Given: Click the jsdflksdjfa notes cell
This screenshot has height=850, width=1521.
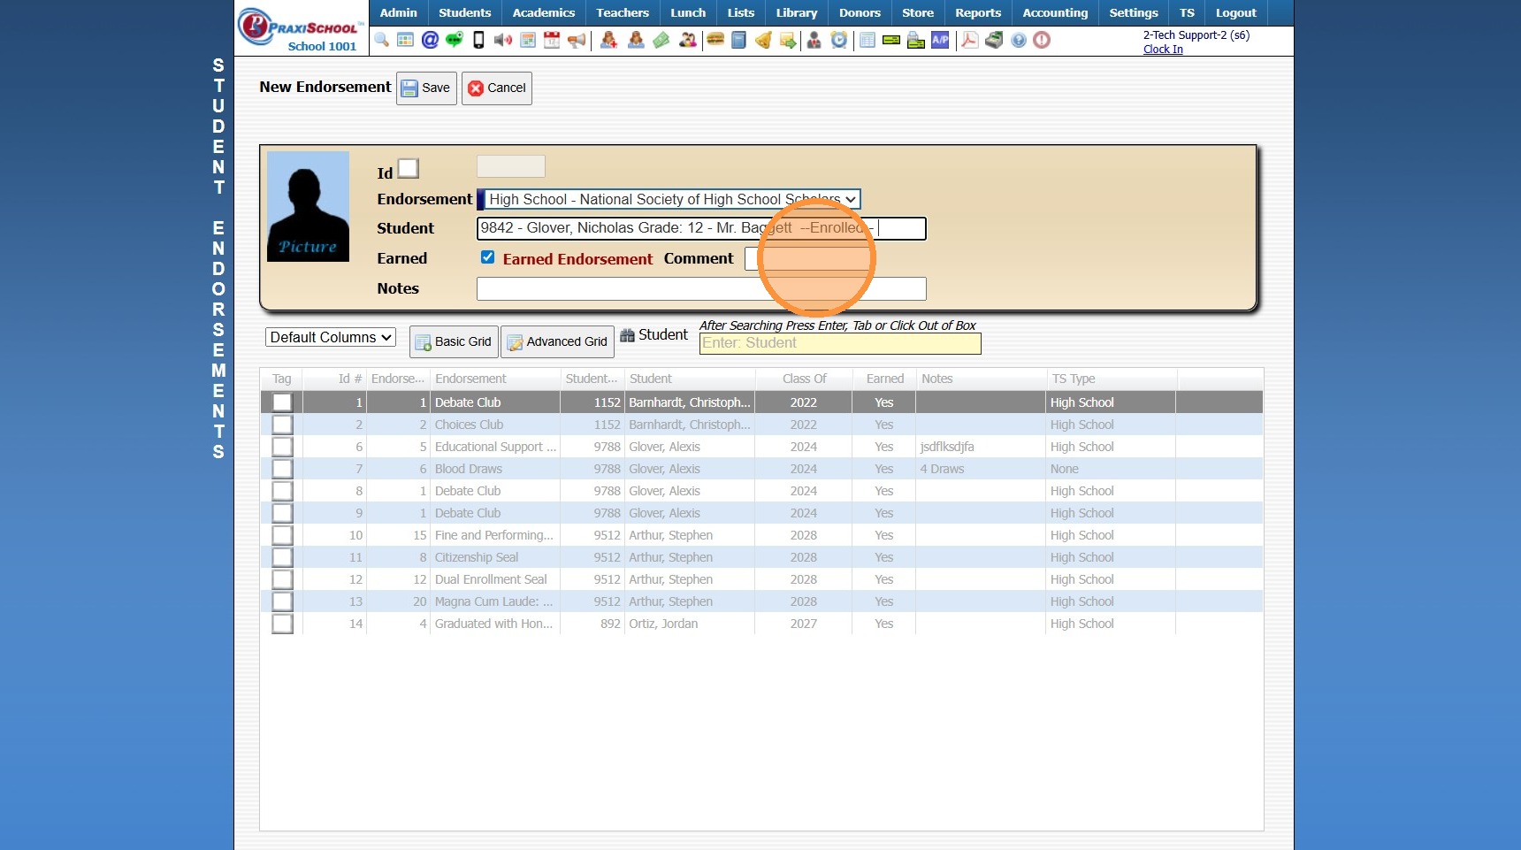Looking at the screenshot, I should (x=981, y=447).
